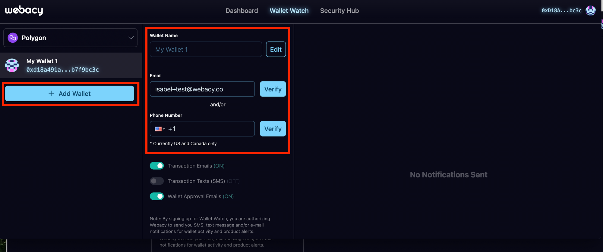This screenshot has width=603, height=252.
Task: Focus the Email input field
Action: pyautogui.click(x=202, y=89)
